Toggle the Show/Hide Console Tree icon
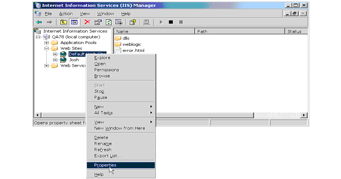 point(74,22)
